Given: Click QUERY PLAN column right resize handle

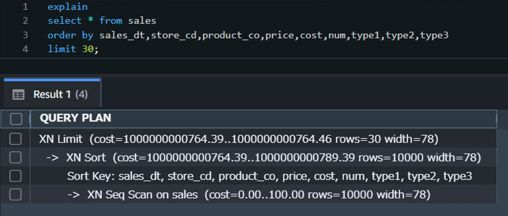Looking at the screenshot, I should [496, 119].
